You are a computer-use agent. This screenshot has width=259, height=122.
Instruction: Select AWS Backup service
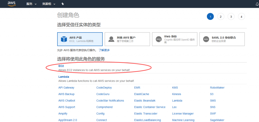pyautogui.click(x=67, y=94)
